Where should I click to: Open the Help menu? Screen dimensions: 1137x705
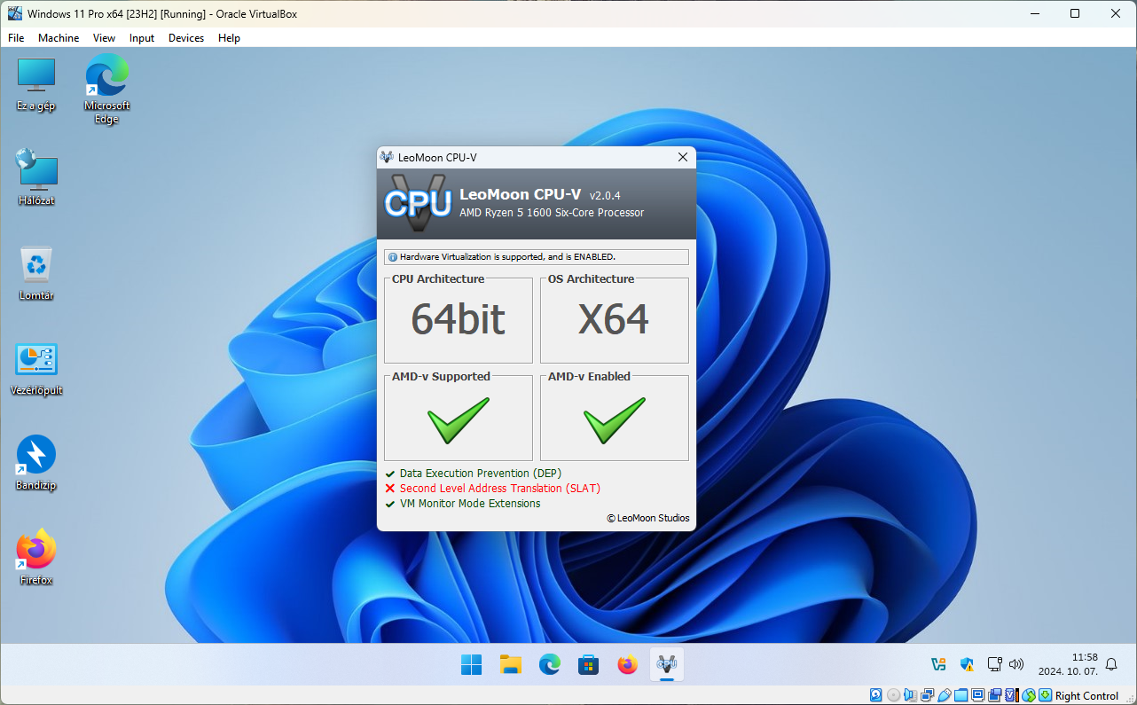[229, 38]
